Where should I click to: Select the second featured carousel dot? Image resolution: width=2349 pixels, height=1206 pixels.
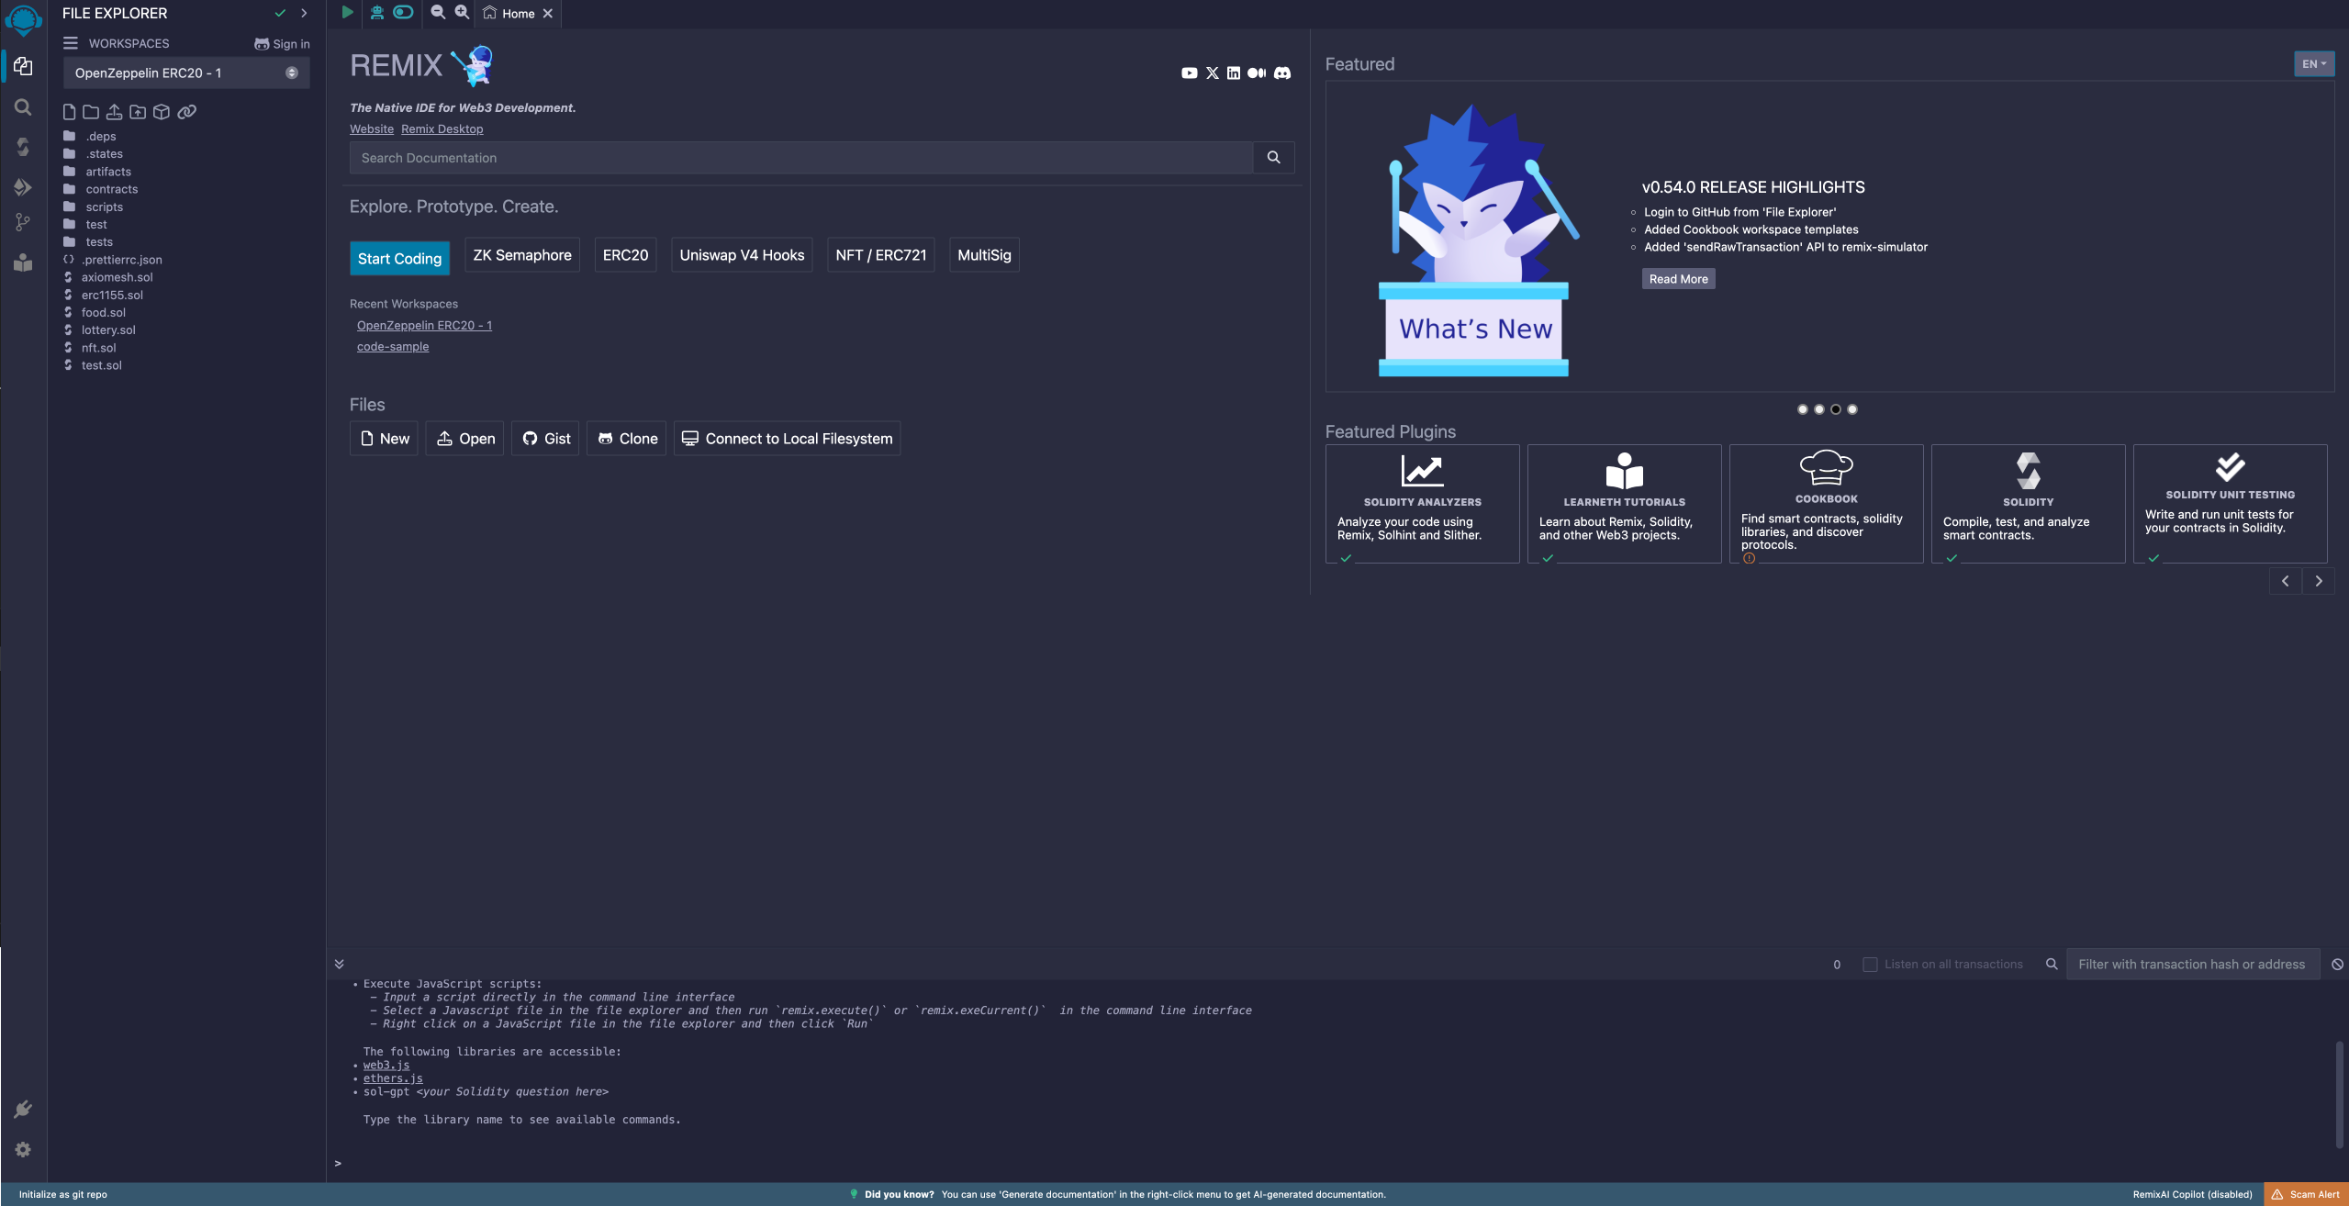click(1819, 409)
